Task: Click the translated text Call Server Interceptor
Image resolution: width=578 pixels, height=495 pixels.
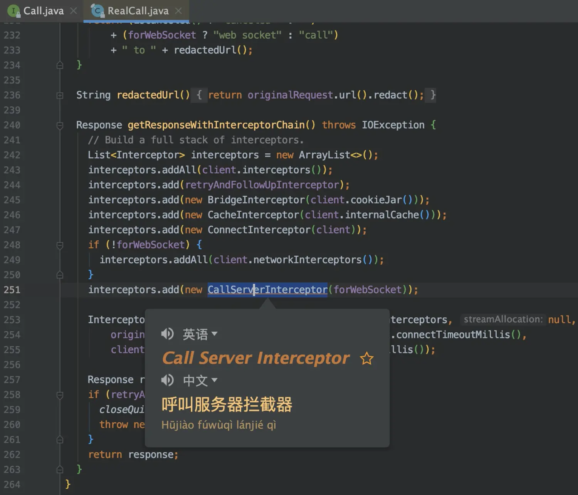Action: tap(255, 358)
